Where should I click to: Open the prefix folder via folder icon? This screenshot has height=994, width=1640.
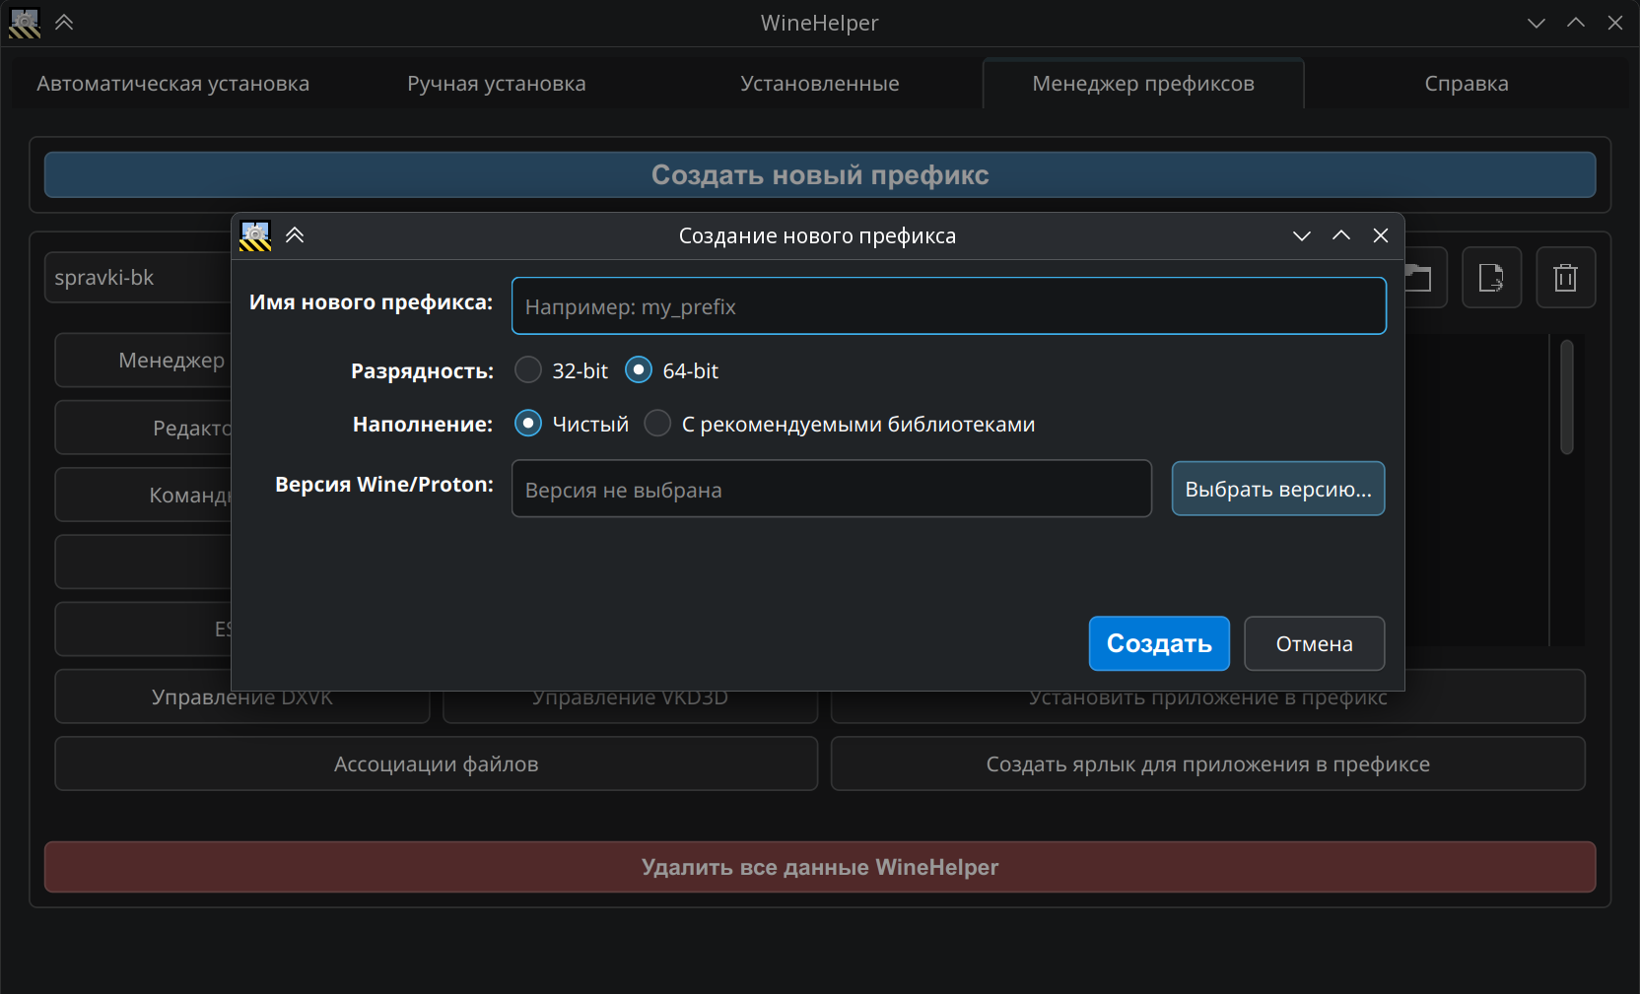click(x=1420, y=278)
